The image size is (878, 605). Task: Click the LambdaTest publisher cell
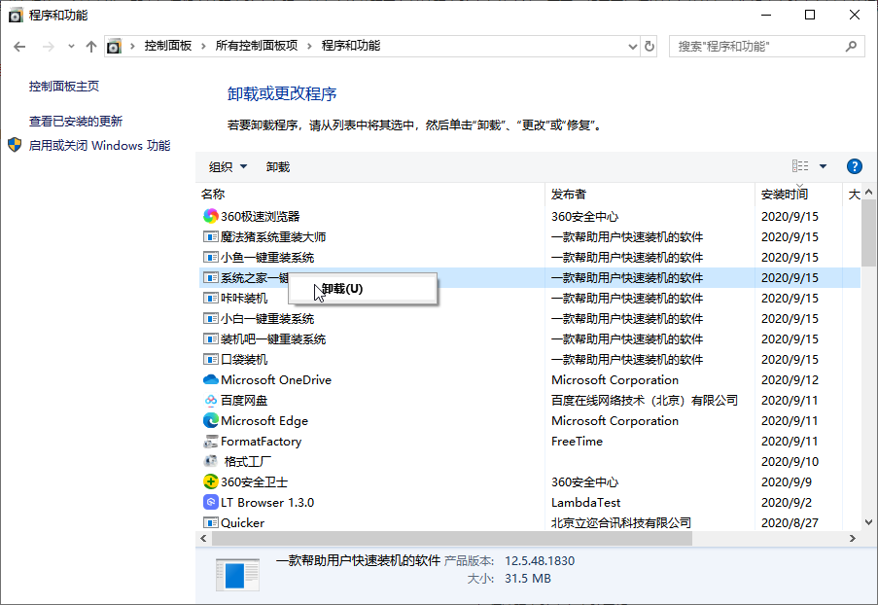[585, 503]
